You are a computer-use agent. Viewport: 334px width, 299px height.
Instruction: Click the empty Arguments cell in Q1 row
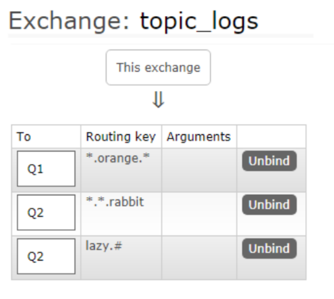[x=199, y=170]
